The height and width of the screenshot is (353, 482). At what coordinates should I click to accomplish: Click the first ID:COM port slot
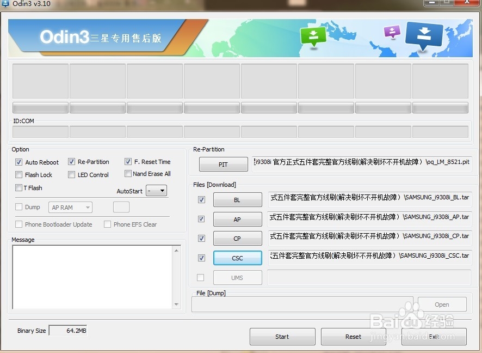click(40, 132)
